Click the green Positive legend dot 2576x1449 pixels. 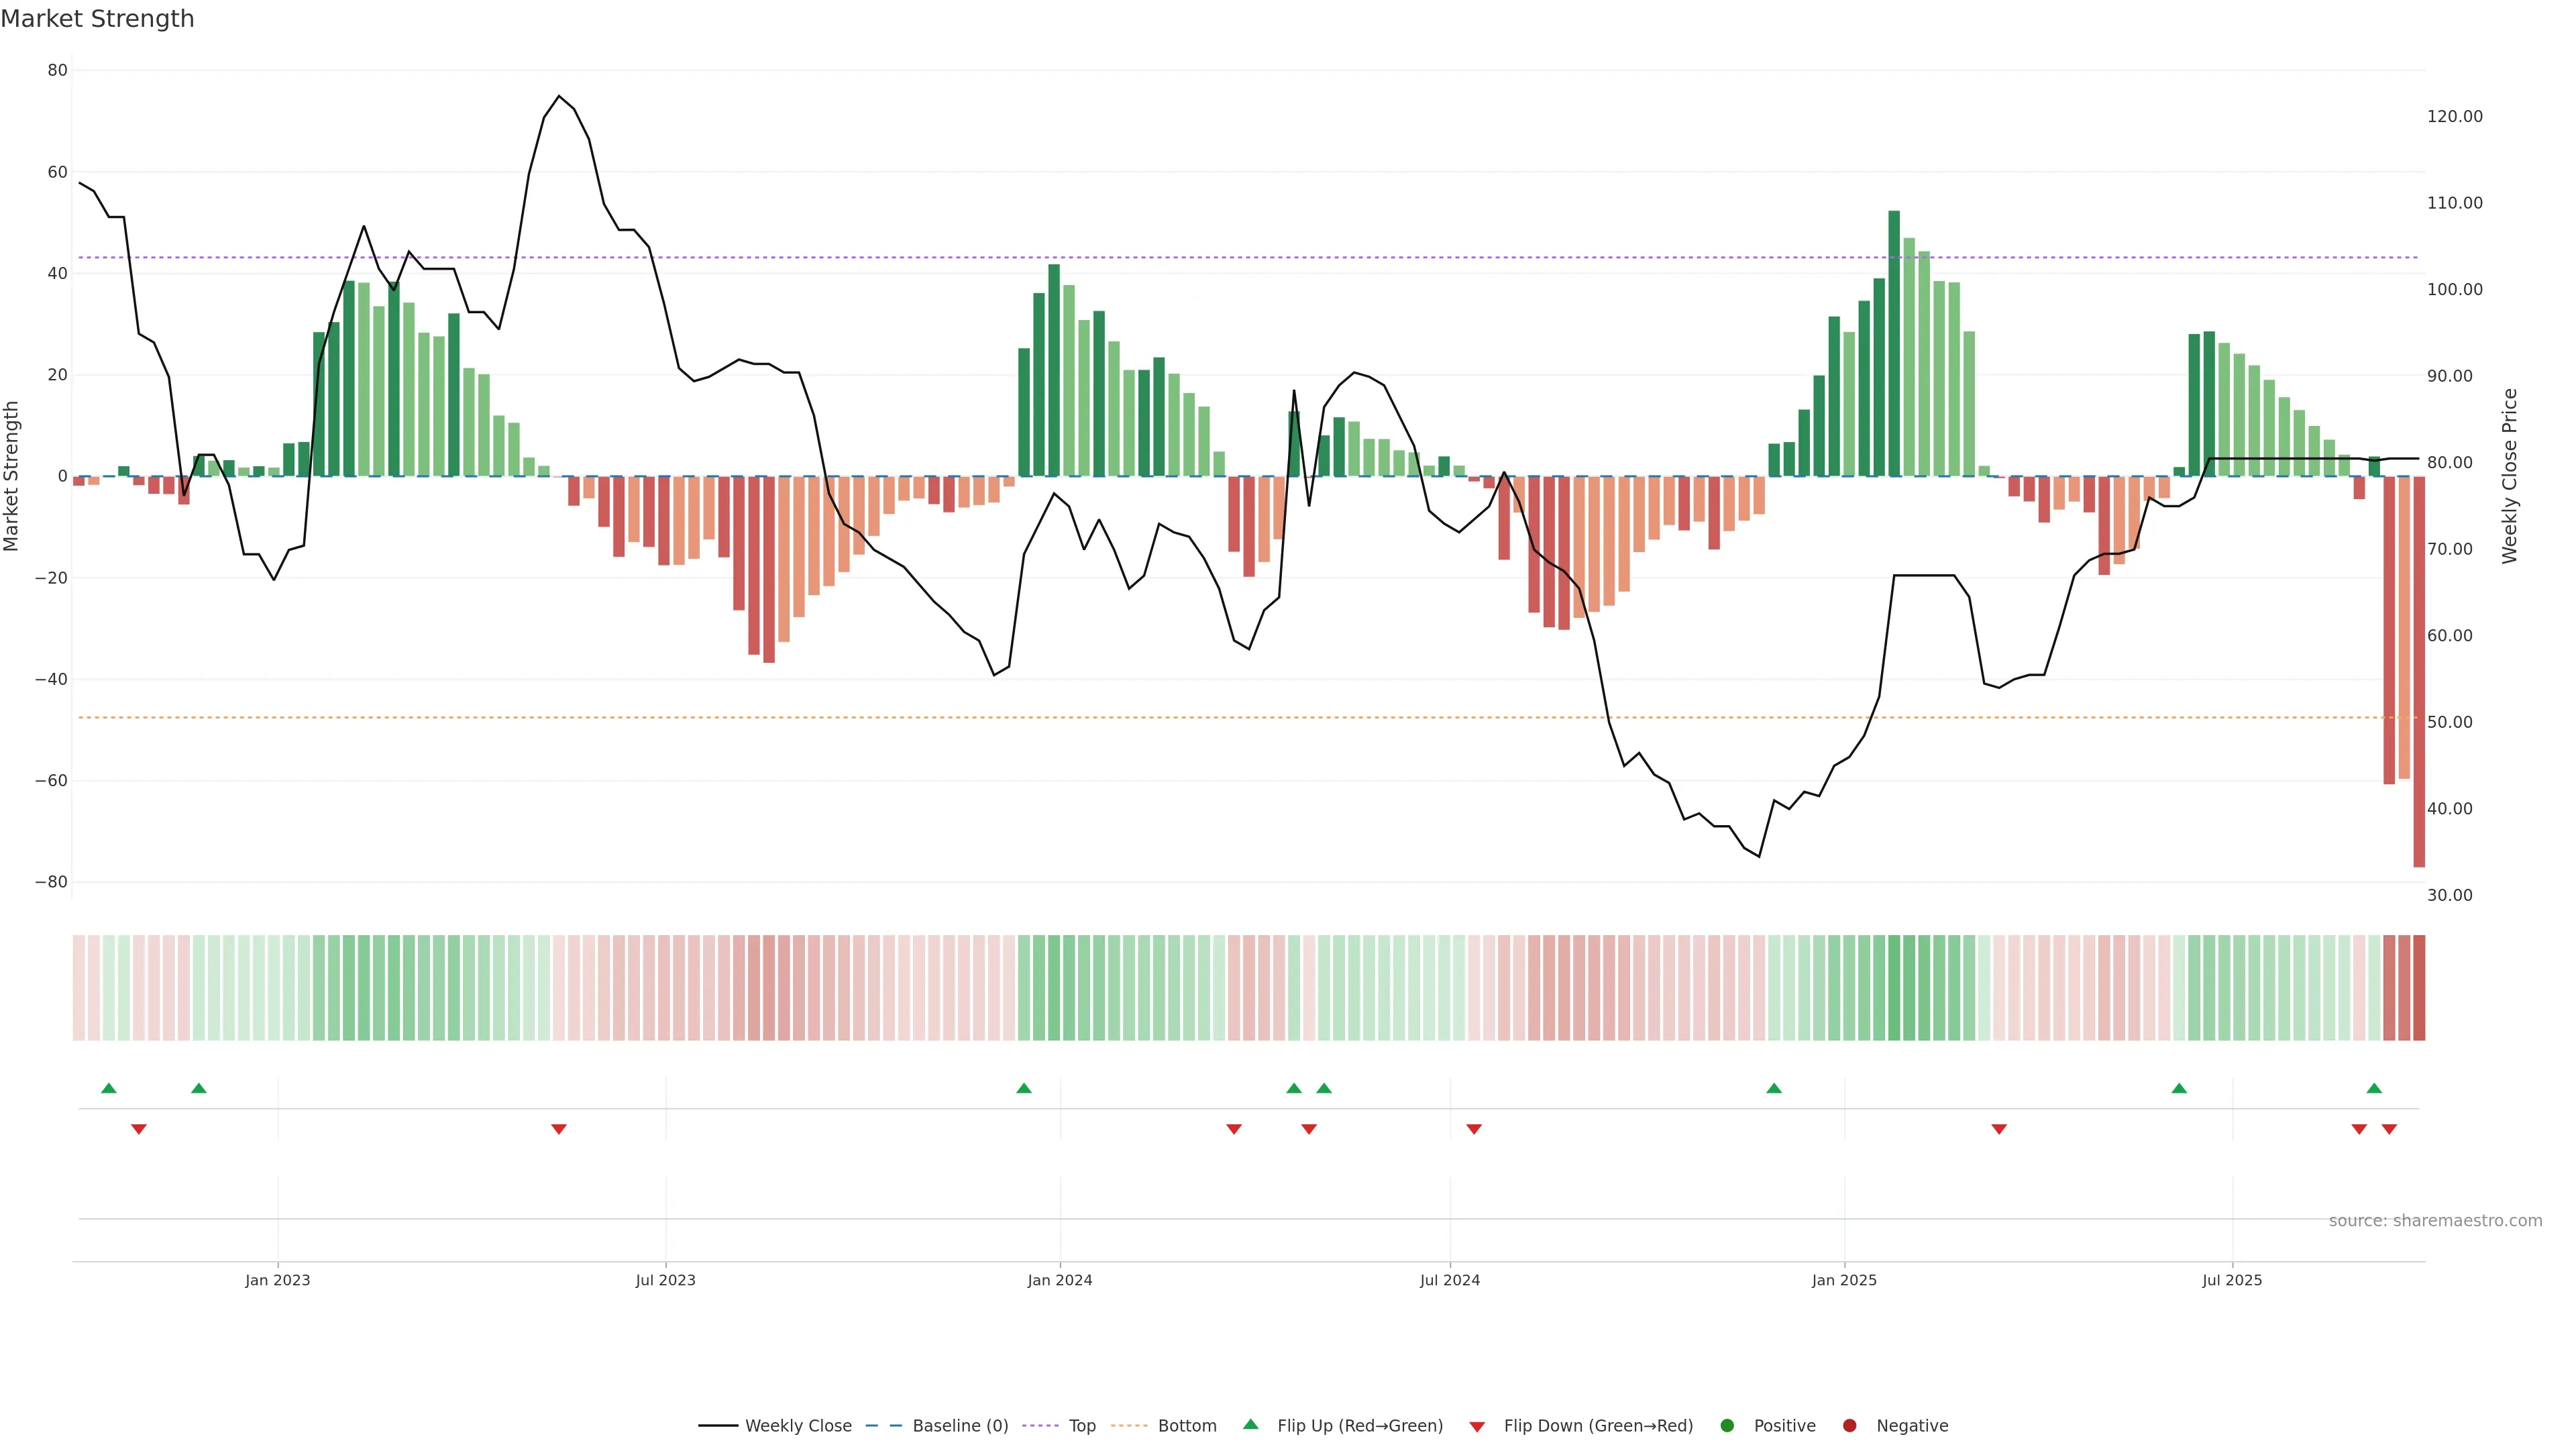[1727, 1425]
